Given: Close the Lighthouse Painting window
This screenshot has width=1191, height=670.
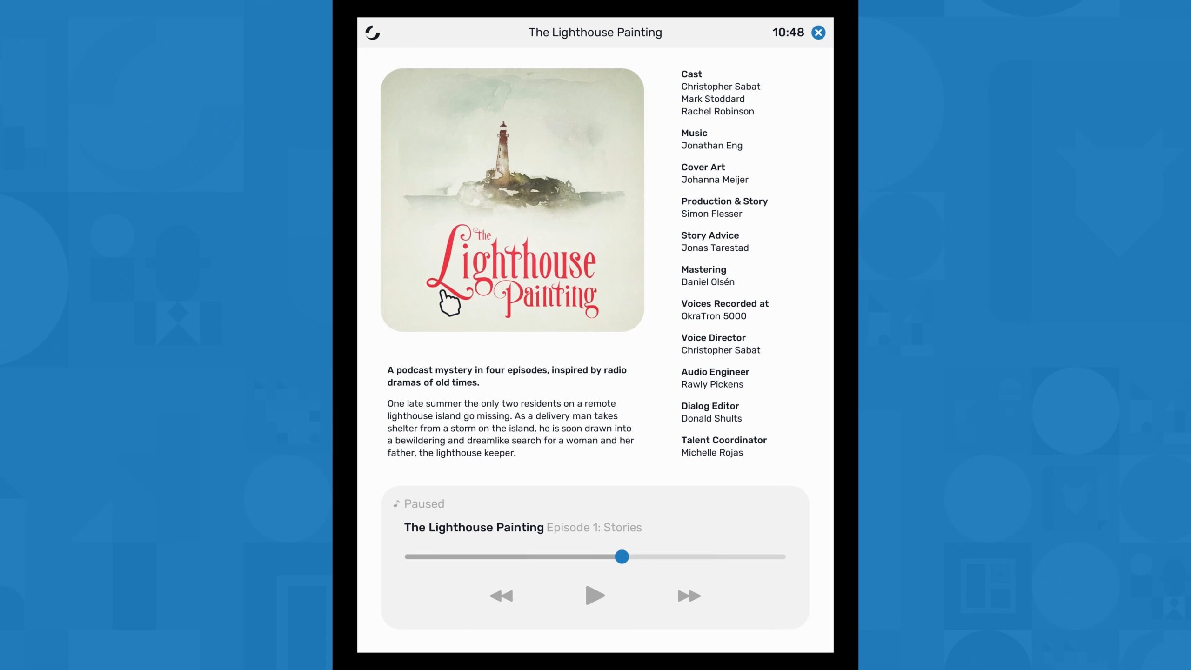Looking at the screenshot, I should point(818,33).
